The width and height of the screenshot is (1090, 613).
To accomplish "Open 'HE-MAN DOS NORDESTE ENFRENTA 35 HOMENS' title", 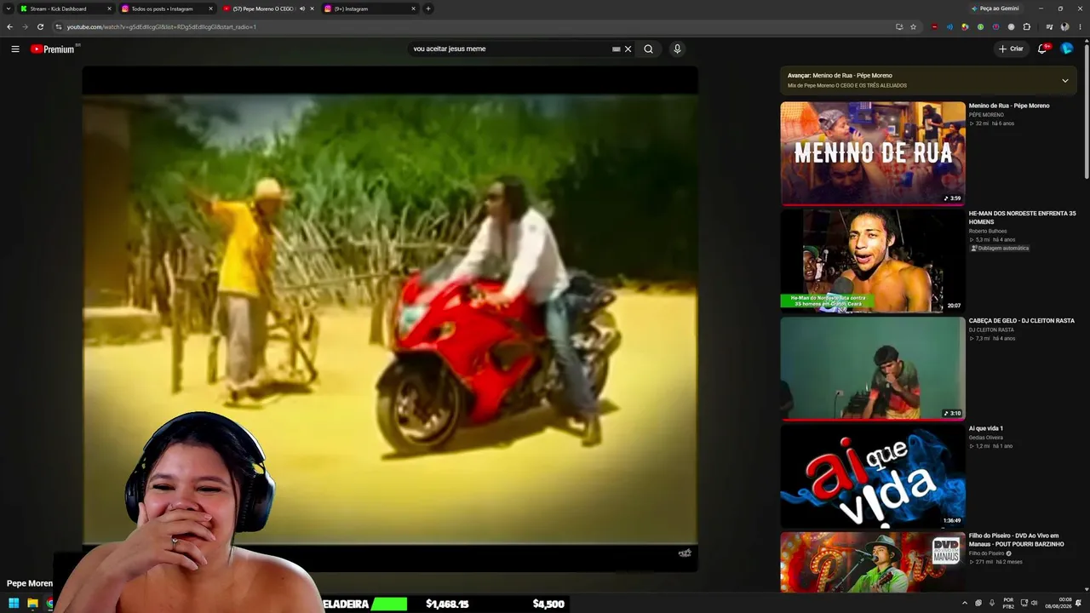I will click(x=1023, y=217).
